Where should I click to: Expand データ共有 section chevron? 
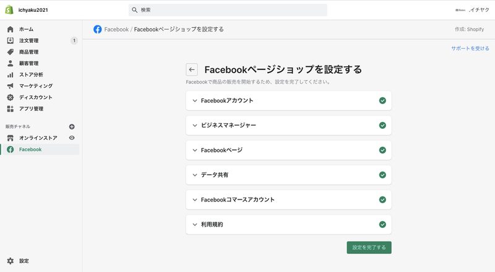[195, 175]
